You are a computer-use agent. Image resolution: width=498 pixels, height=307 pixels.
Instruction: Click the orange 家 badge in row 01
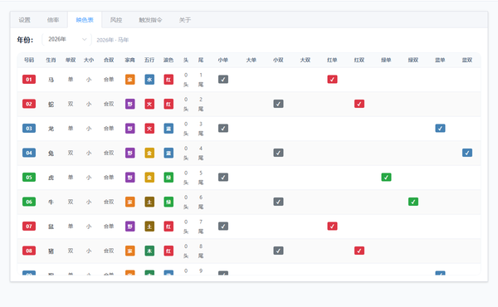(130, 80)
